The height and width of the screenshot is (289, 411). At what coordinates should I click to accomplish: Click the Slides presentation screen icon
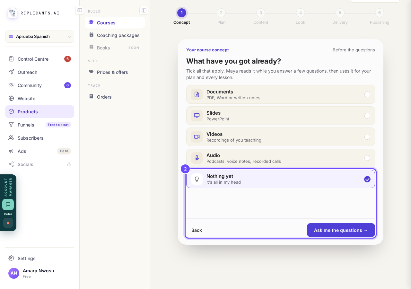[x=197, y=116]
